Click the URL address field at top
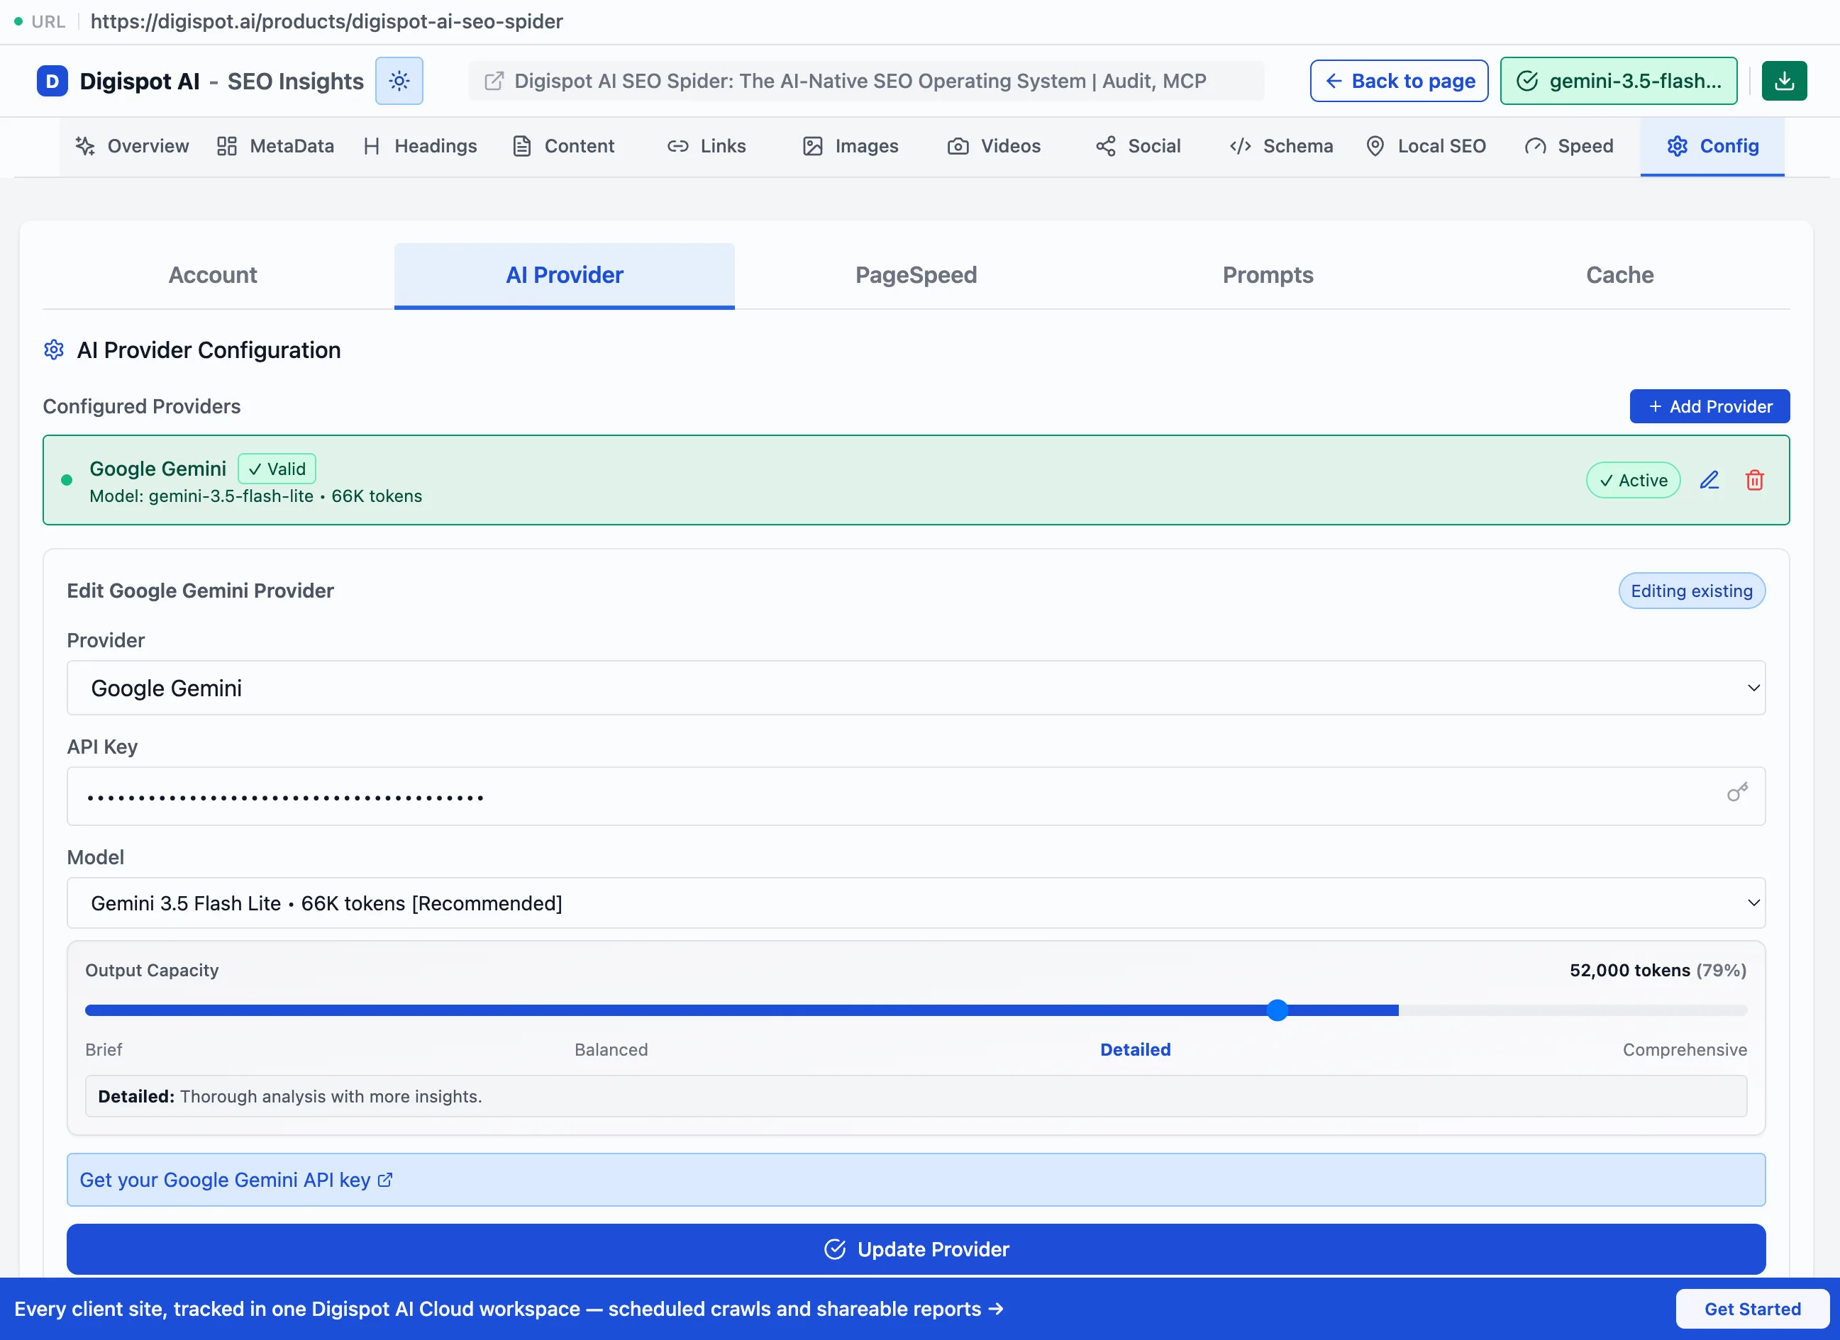 [x=326, y=21]
